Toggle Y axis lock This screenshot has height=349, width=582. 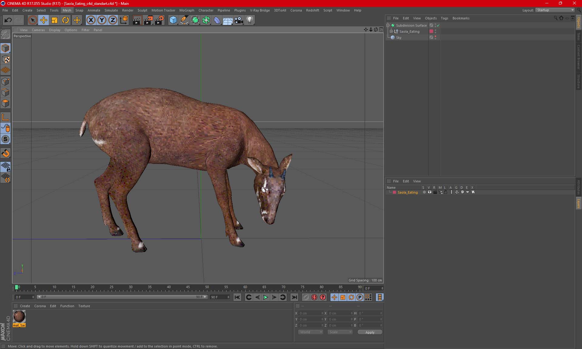point(102,20)
